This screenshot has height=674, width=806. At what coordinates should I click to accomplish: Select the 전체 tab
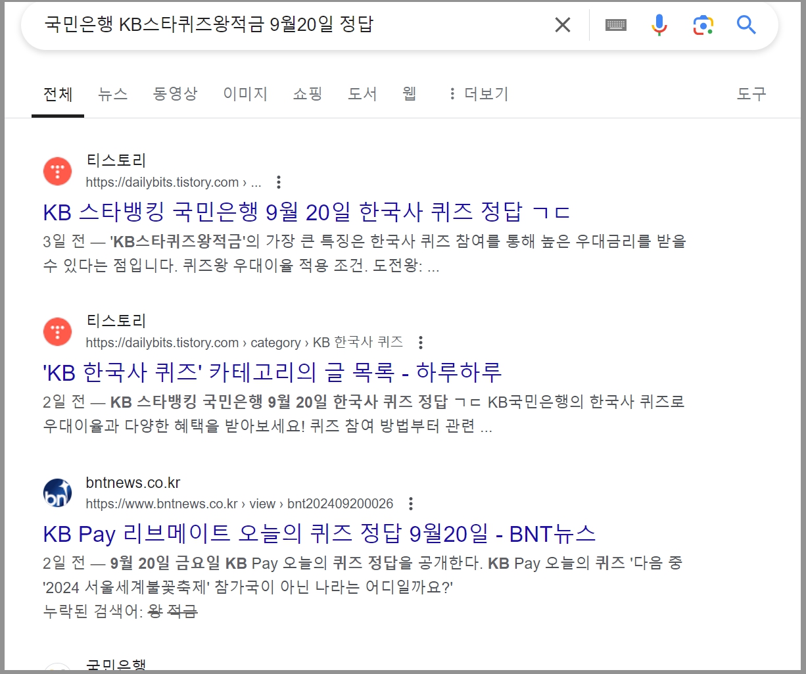point(58,94)
